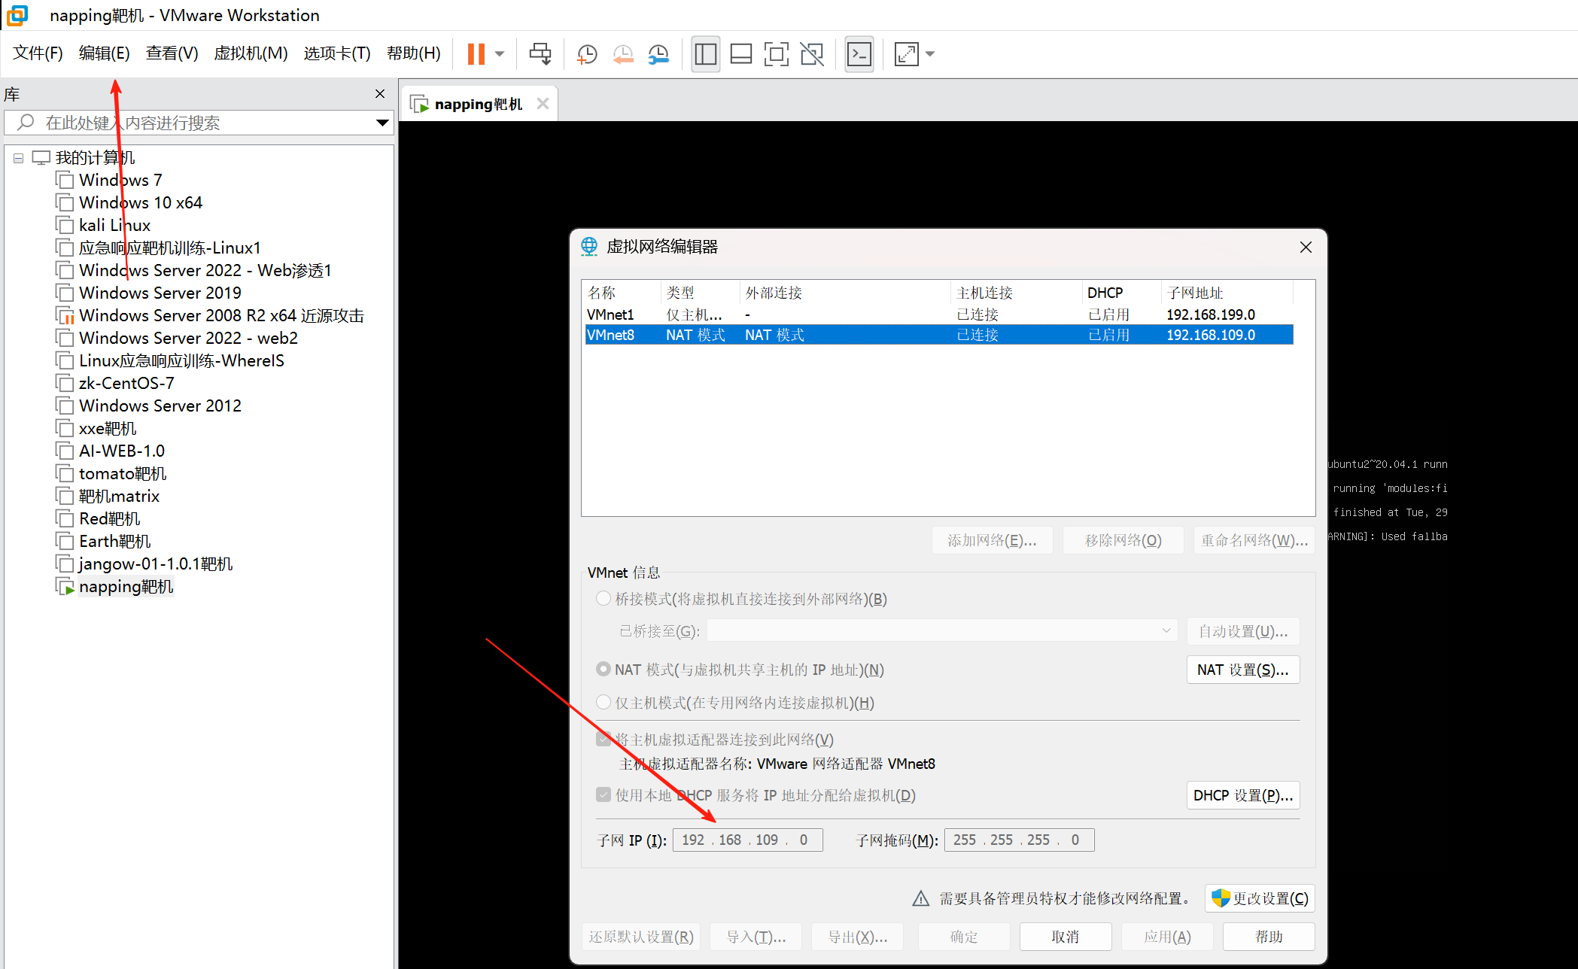Open the library search dropdown arrow
1578x969 pixels.
pyautogui.click(x=382, y=123)
